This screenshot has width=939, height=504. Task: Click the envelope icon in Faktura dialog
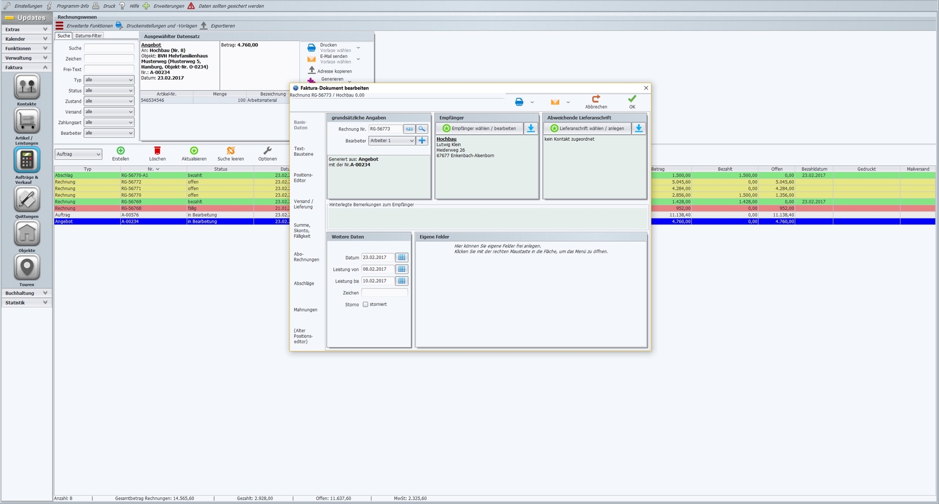[x=555, y=102]
